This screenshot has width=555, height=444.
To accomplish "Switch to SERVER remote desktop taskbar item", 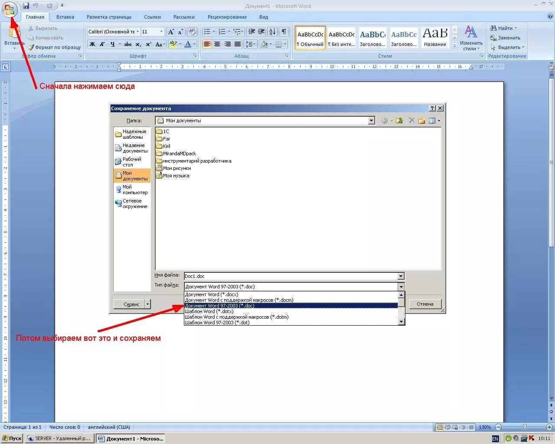I will (59, 438).
